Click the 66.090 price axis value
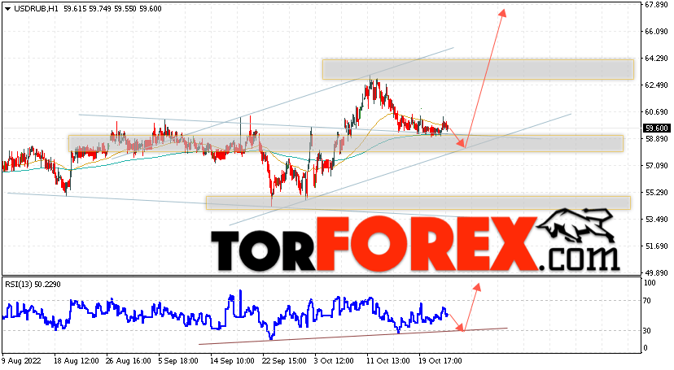The width and height of the screenshot is (674, 370). pyautogui.click(x=656, y=32)
